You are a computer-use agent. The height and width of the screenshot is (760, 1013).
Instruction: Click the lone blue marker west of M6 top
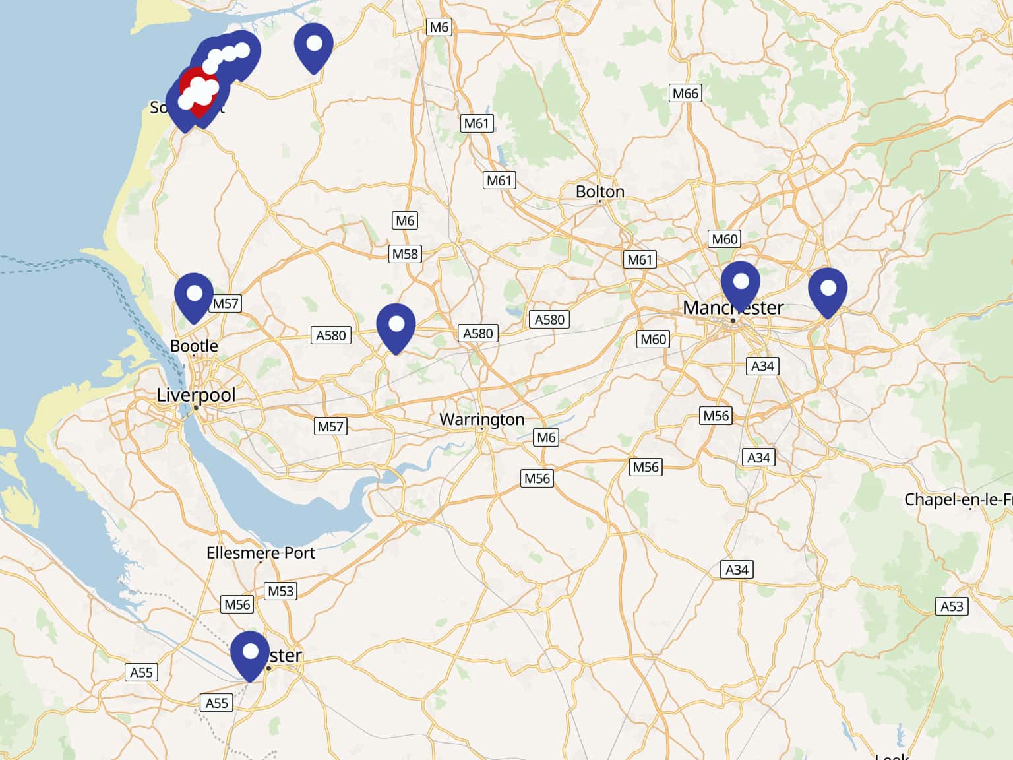point(313,49)
